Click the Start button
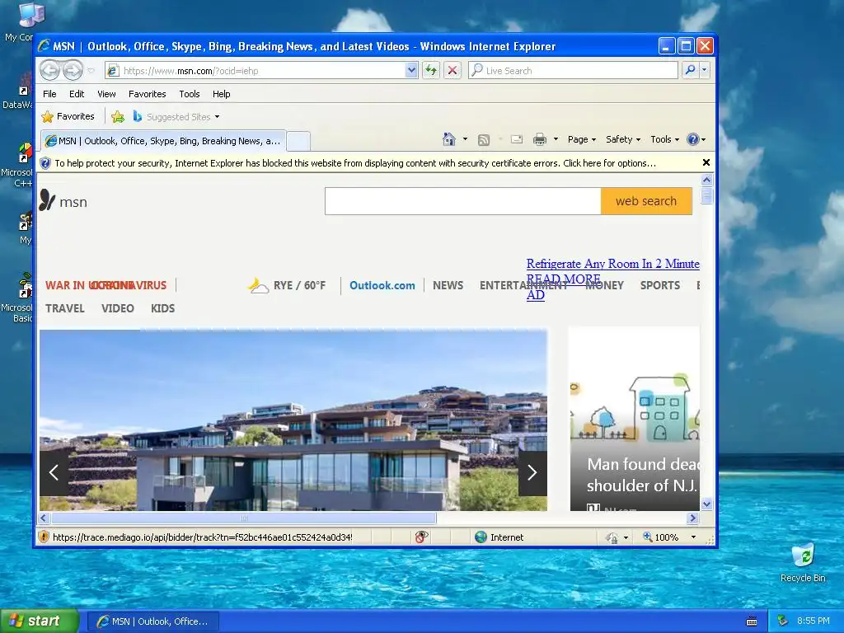 [39, 621]
